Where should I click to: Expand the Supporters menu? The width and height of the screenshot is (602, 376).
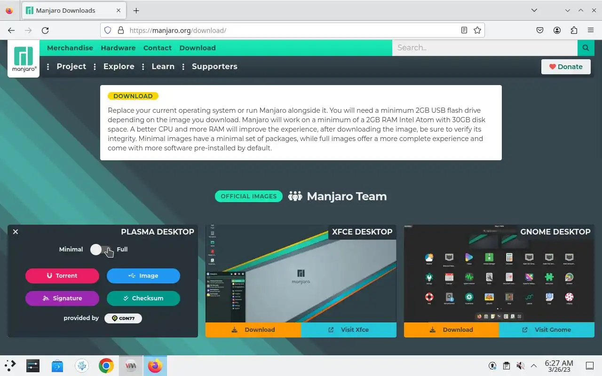[x=214, y=67]
